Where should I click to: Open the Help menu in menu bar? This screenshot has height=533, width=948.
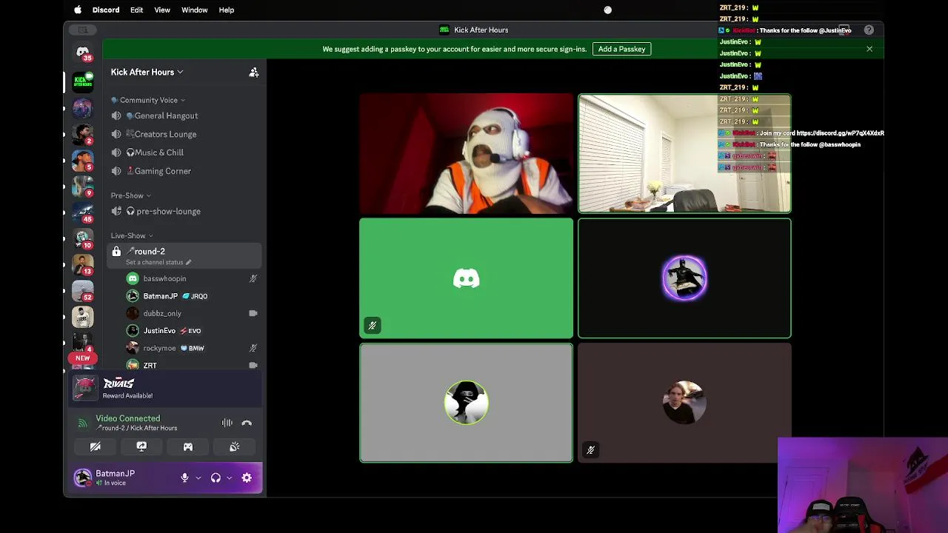pos(227,10)
